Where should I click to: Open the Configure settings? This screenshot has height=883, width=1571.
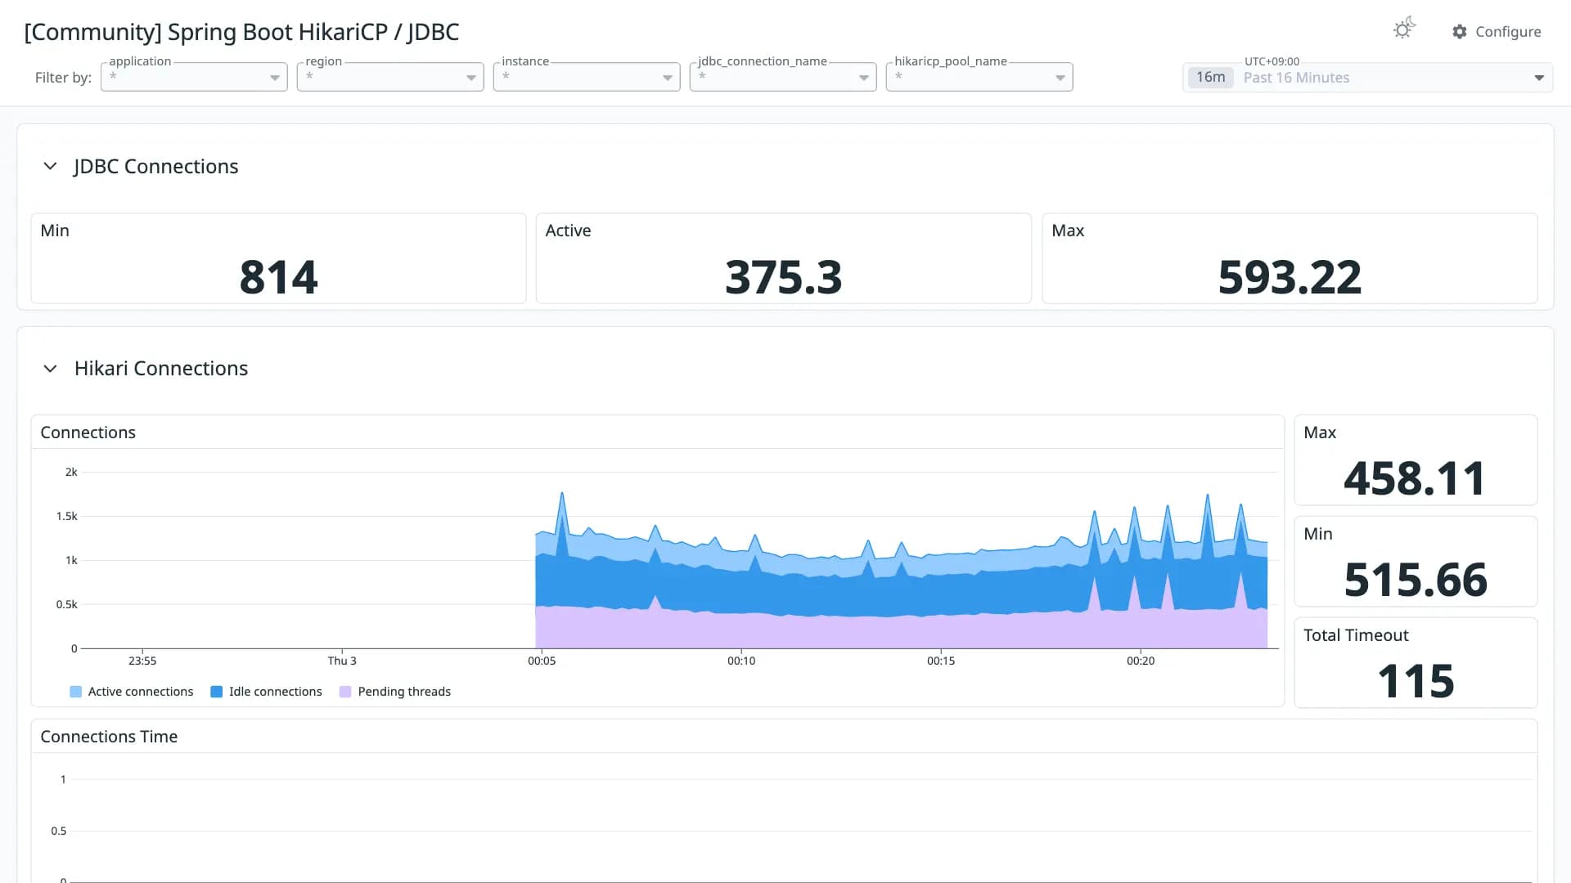(x=1497, y=32)
